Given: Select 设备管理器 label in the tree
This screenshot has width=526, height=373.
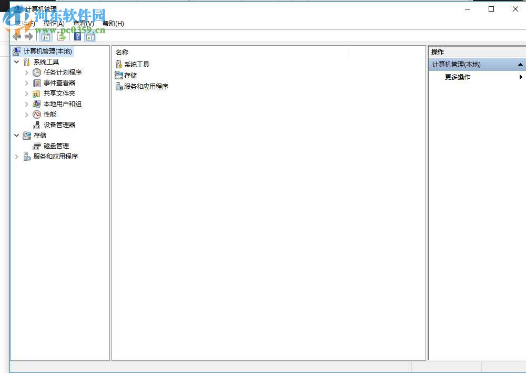Looking at the screenshot, I should click(x=59, y=125).
